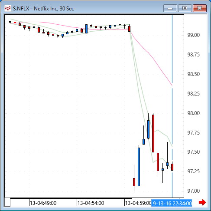The image size is (211, 211).
Task: Click the 98.75 price axis label
Action: 194,55
